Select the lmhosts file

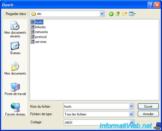38,27
